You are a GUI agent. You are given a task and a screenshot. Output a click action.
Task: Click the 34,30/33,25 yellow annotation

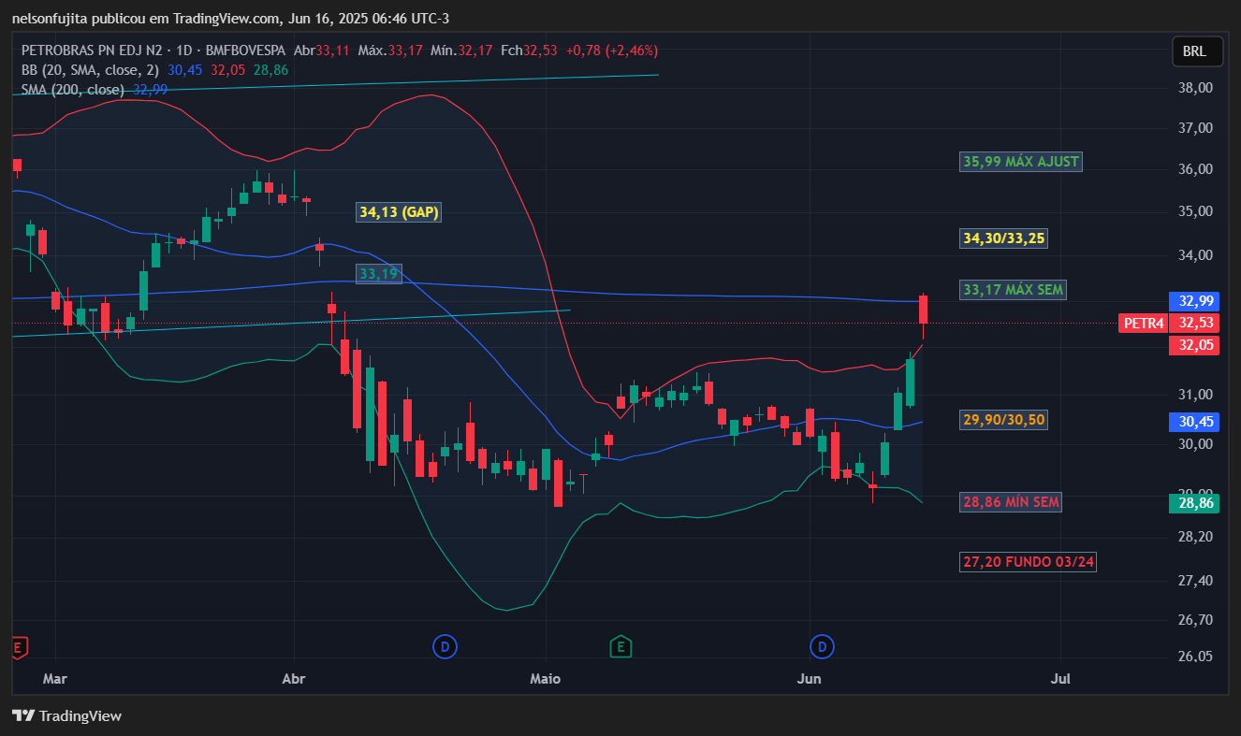(x=1004, y=238)
